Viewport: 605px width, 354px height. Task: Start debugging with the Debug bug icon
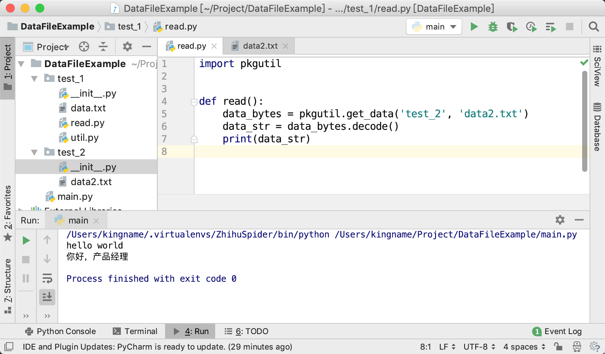click(x=493, y=27)
